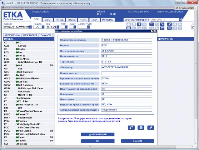Select the 'Golf Cabriolet' model row
Viewport: 199px width, 150px height.
point(29,72)
